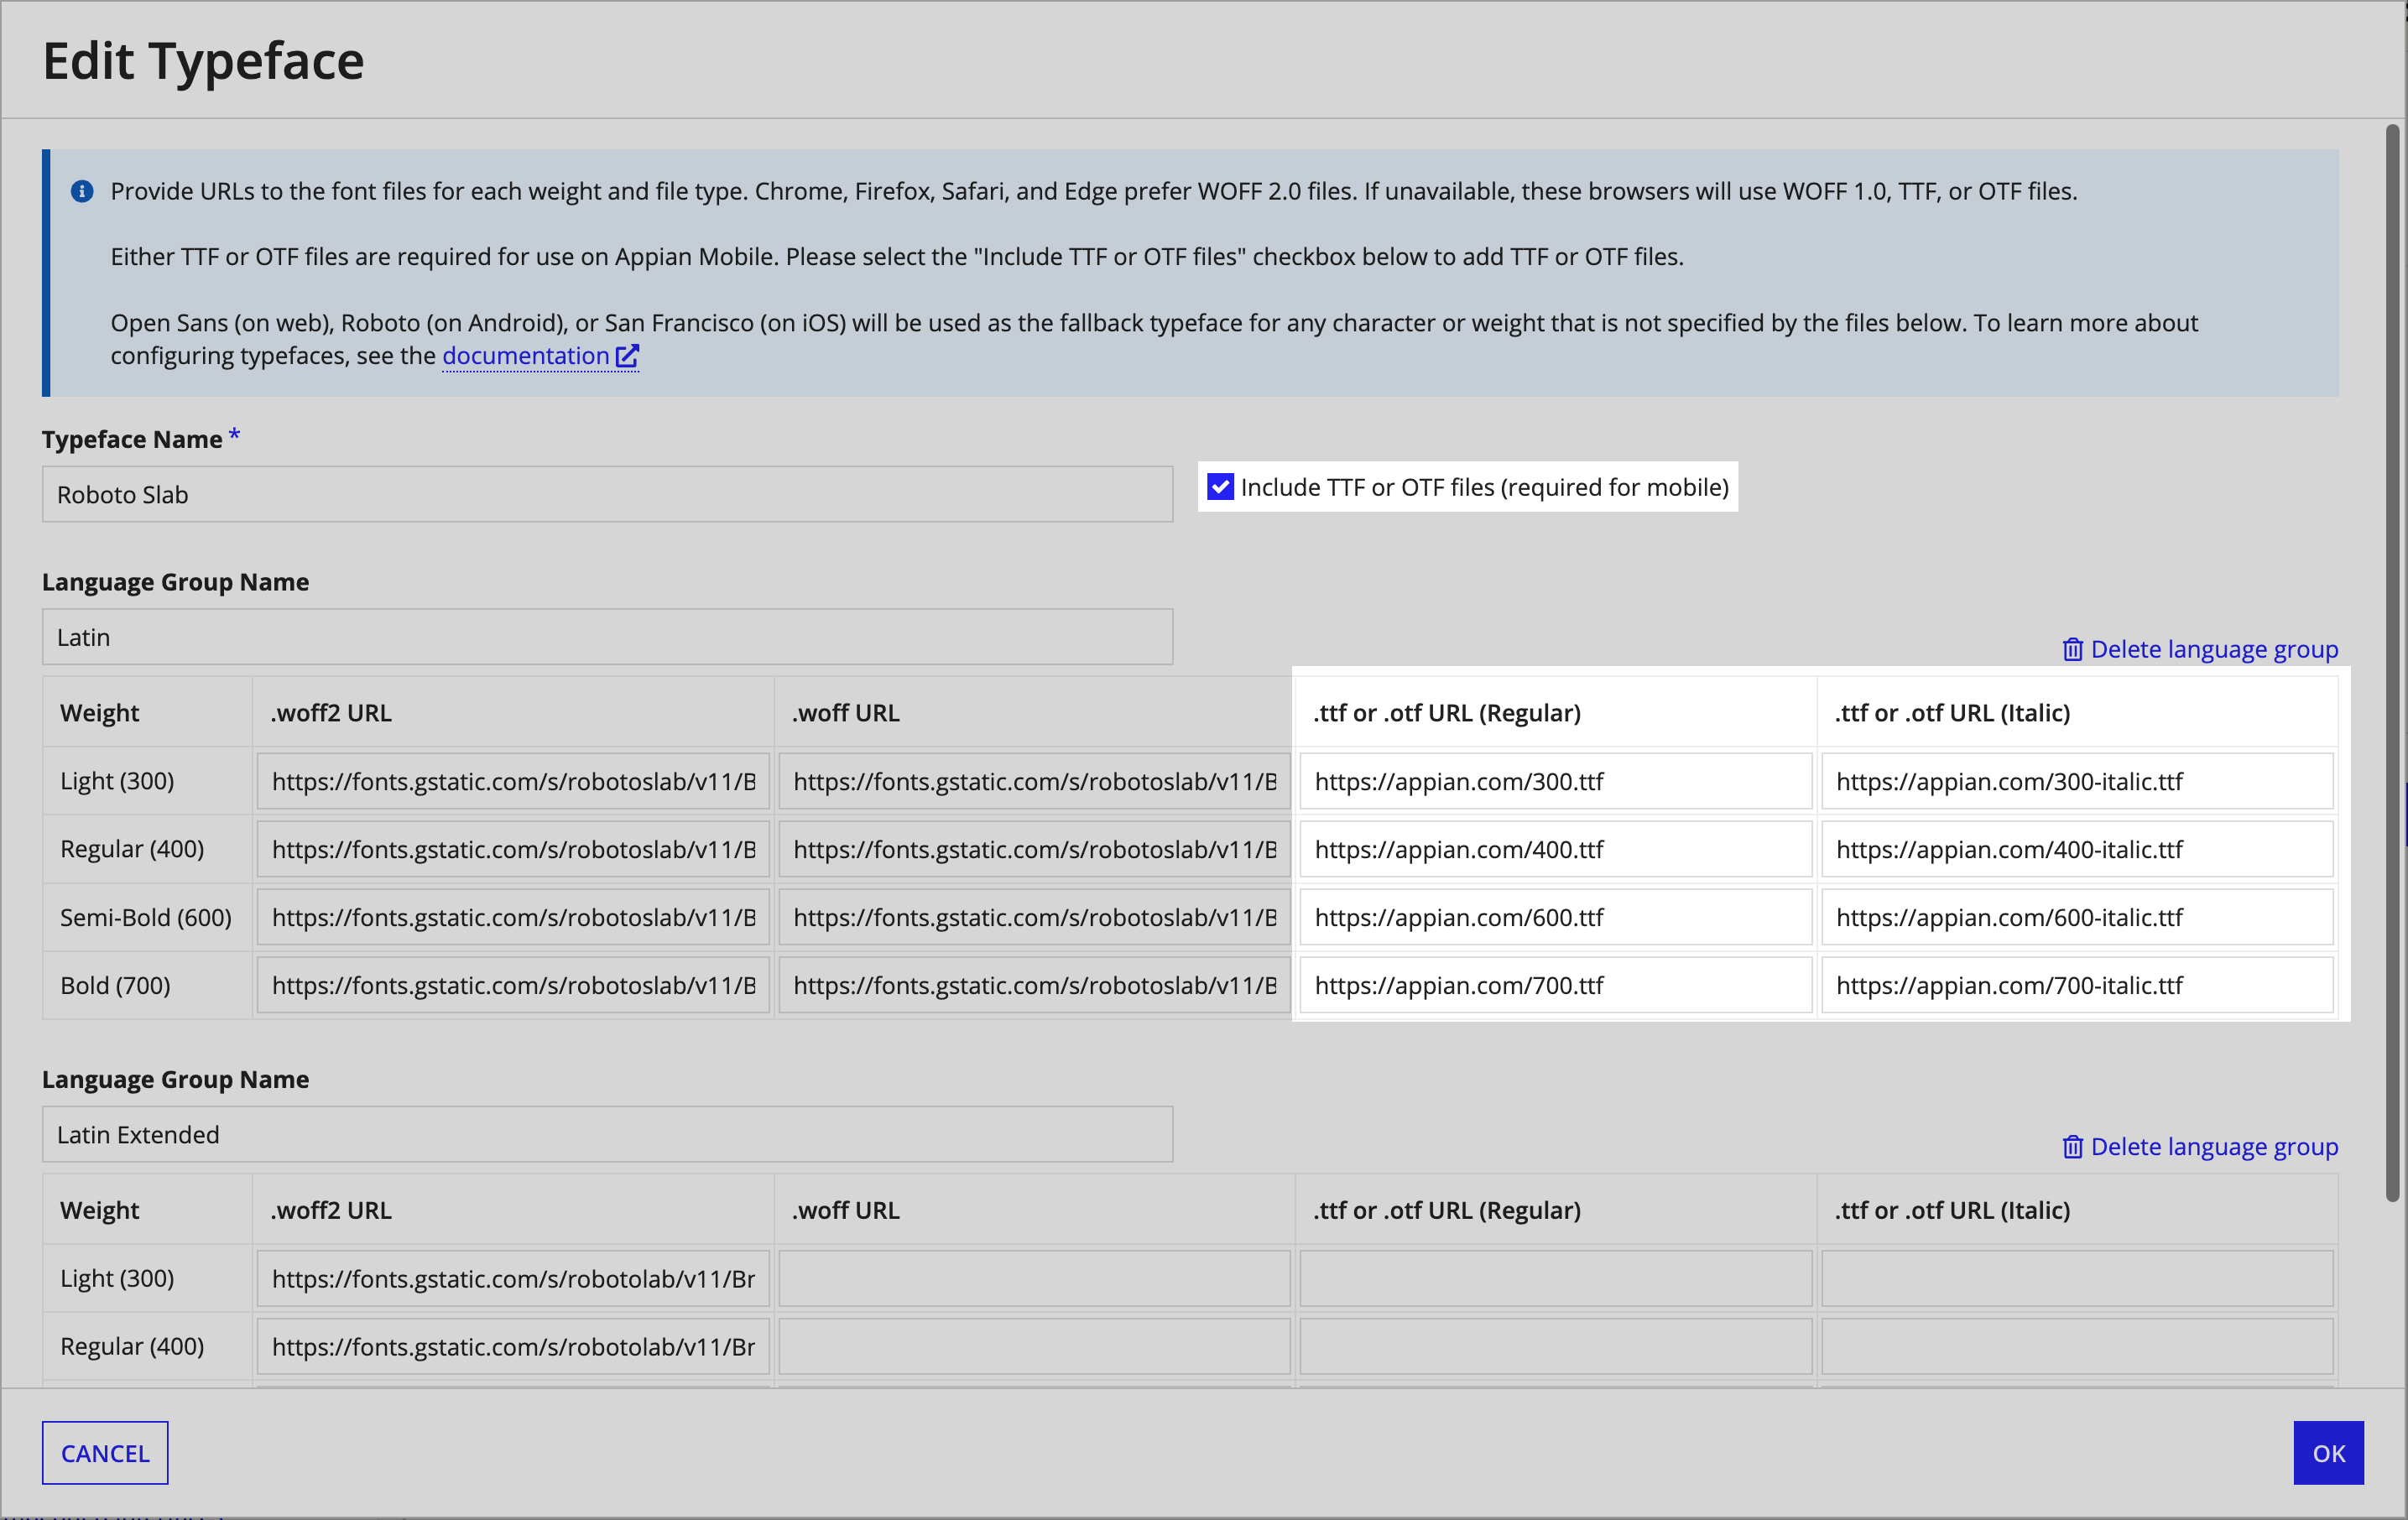Click the appian.com/600-italic.ttf field
The width and height of the screenshot is (2408, 1520).
click(x=2077, y=917)
